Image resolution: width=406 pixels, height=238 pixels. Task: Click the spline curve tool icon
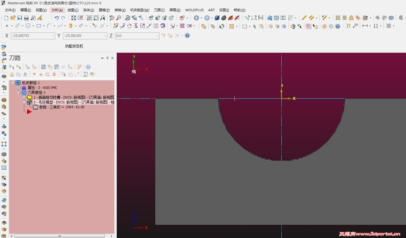(60, 26)
